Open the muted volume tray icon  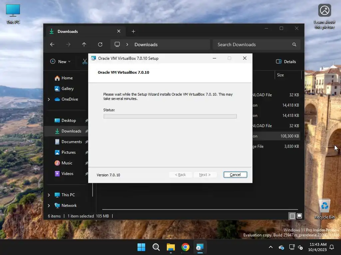click(300, 247)
